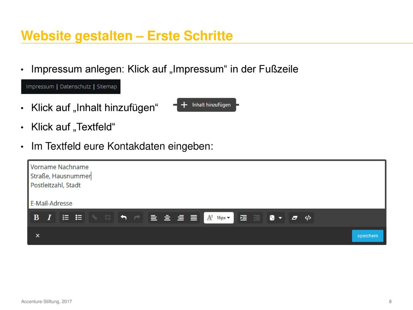The width and height of the screenshot is (413, 310).
Task: Click the text line 'Postleitzahl, Stadt'
Action: [x=56, y=185]
